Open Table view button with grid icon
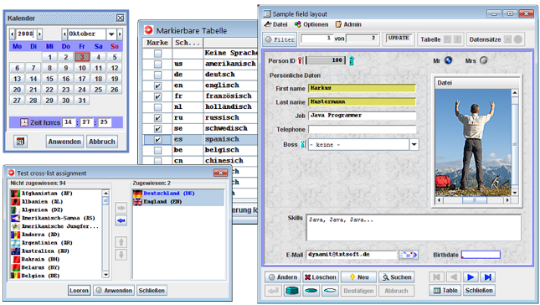 (445, 291)
